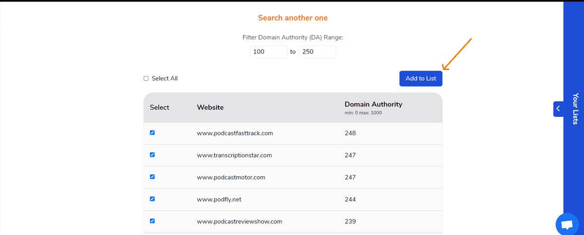Click the Domain Authority column header

[x=373, y=104]
